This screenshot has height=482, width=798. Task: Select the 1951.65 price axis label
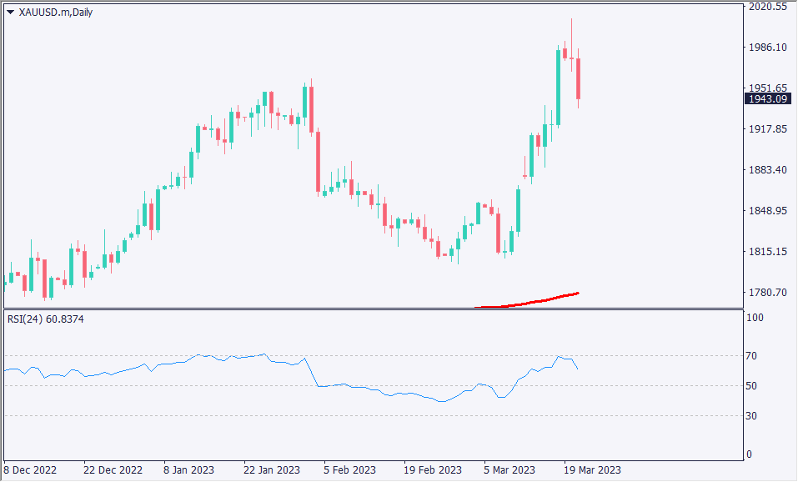click(768, 88)
